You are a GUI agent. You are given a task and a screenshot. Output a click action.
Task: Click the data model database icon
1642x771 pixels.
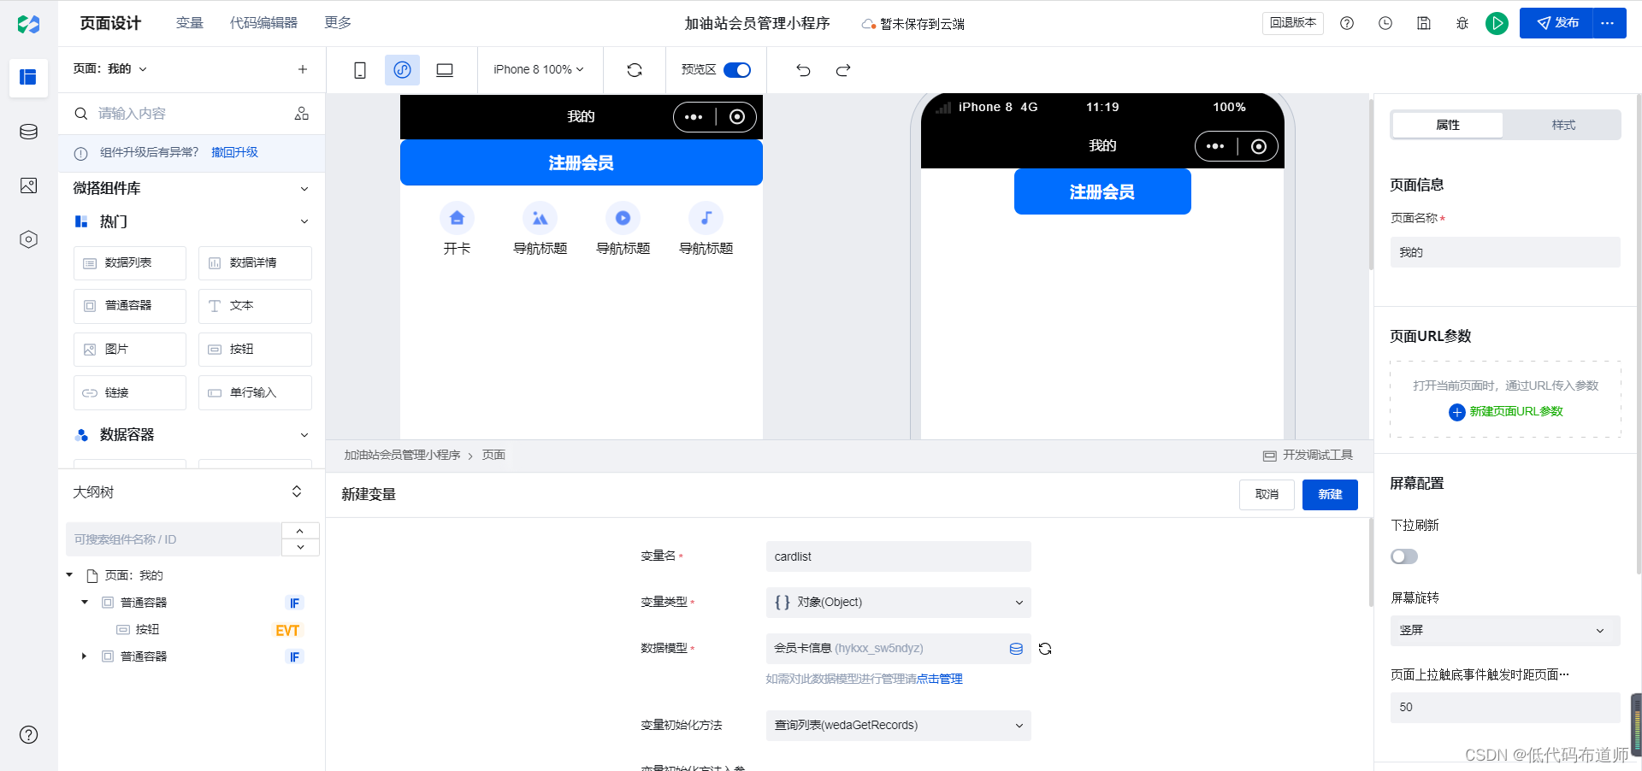coord(1016,649)
